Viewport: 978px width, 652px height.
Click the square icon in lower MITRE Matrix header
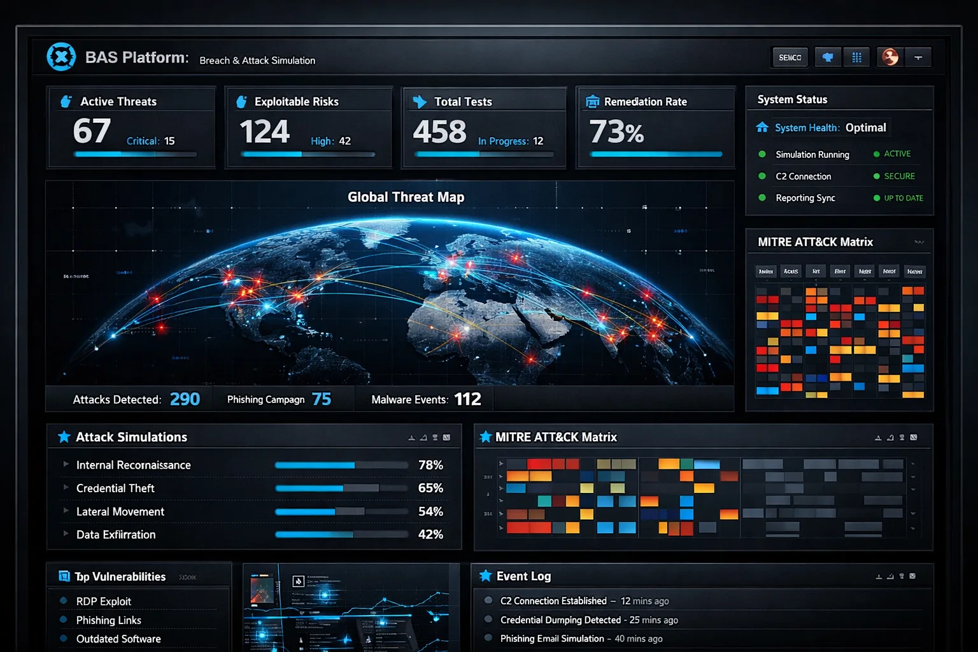pos(914,437)
